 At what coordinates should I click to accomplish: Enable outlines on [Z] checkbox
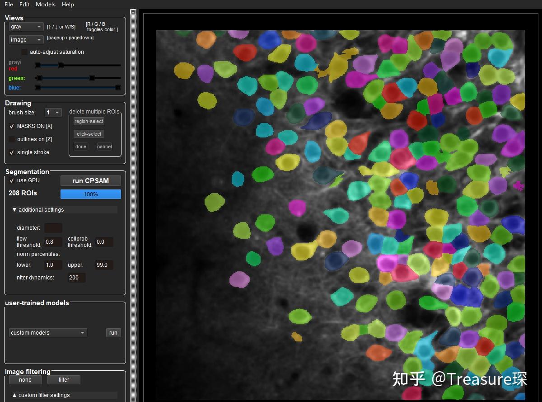click(x=12, y=139)
